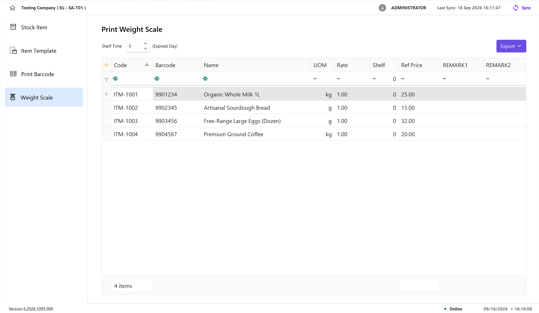
Task: Click the filter row funnel icon
Action: coord(106,80)
